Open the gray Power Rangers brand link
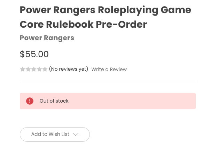Viewport: 218px width, 157px height. [x=47, y=38]
